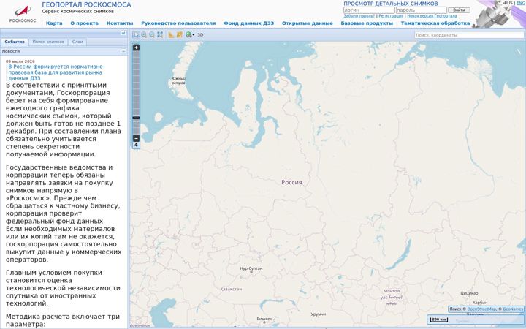This screenshot has height=329, width=526.
Task: Click the Россия label on map
Action: (291, 182)
